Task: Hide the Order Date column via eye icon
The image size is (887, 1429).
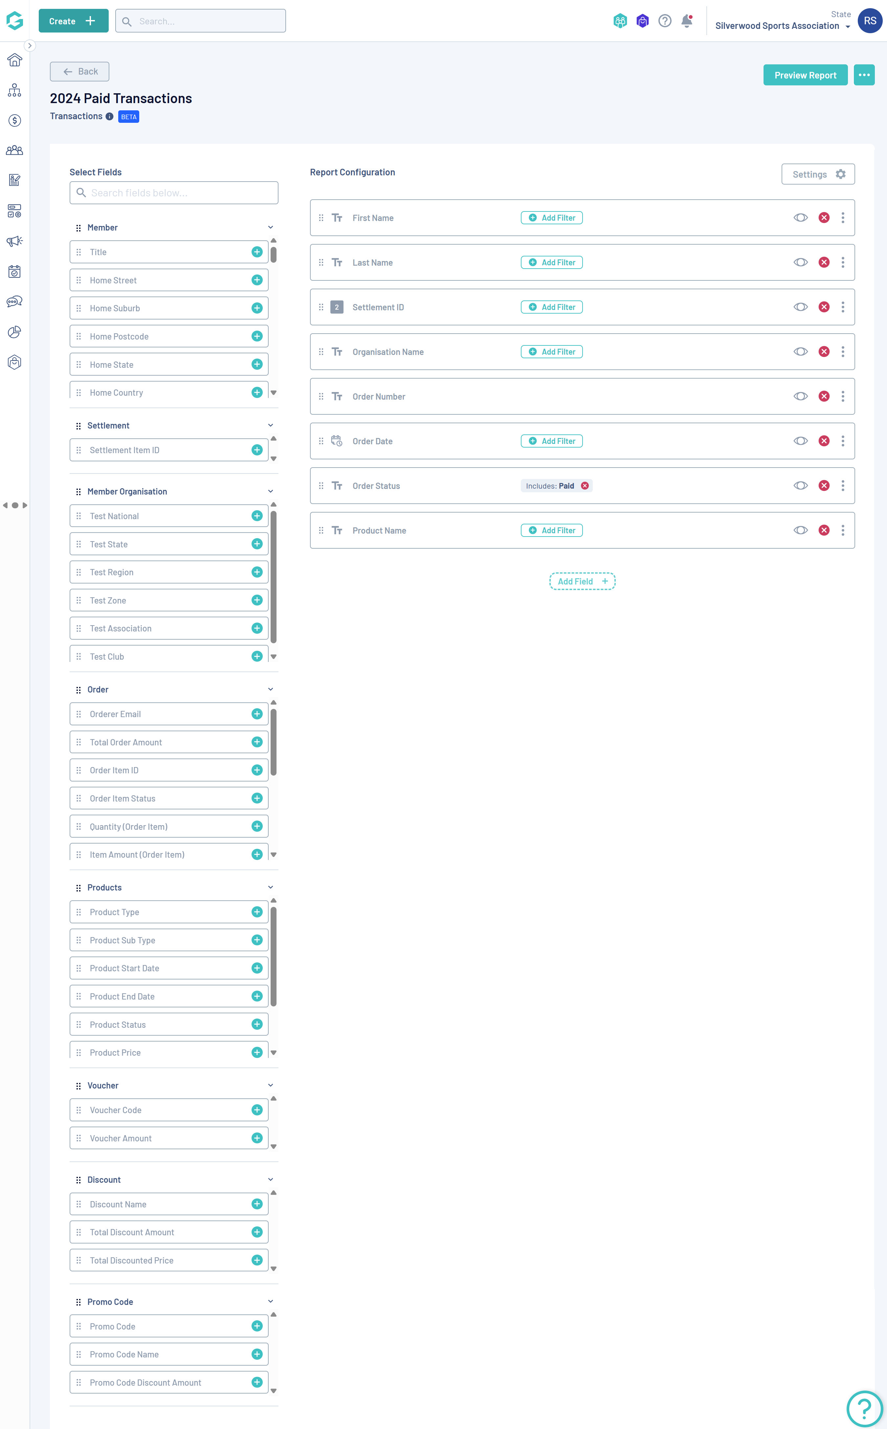Action: (x=800, y=441)
